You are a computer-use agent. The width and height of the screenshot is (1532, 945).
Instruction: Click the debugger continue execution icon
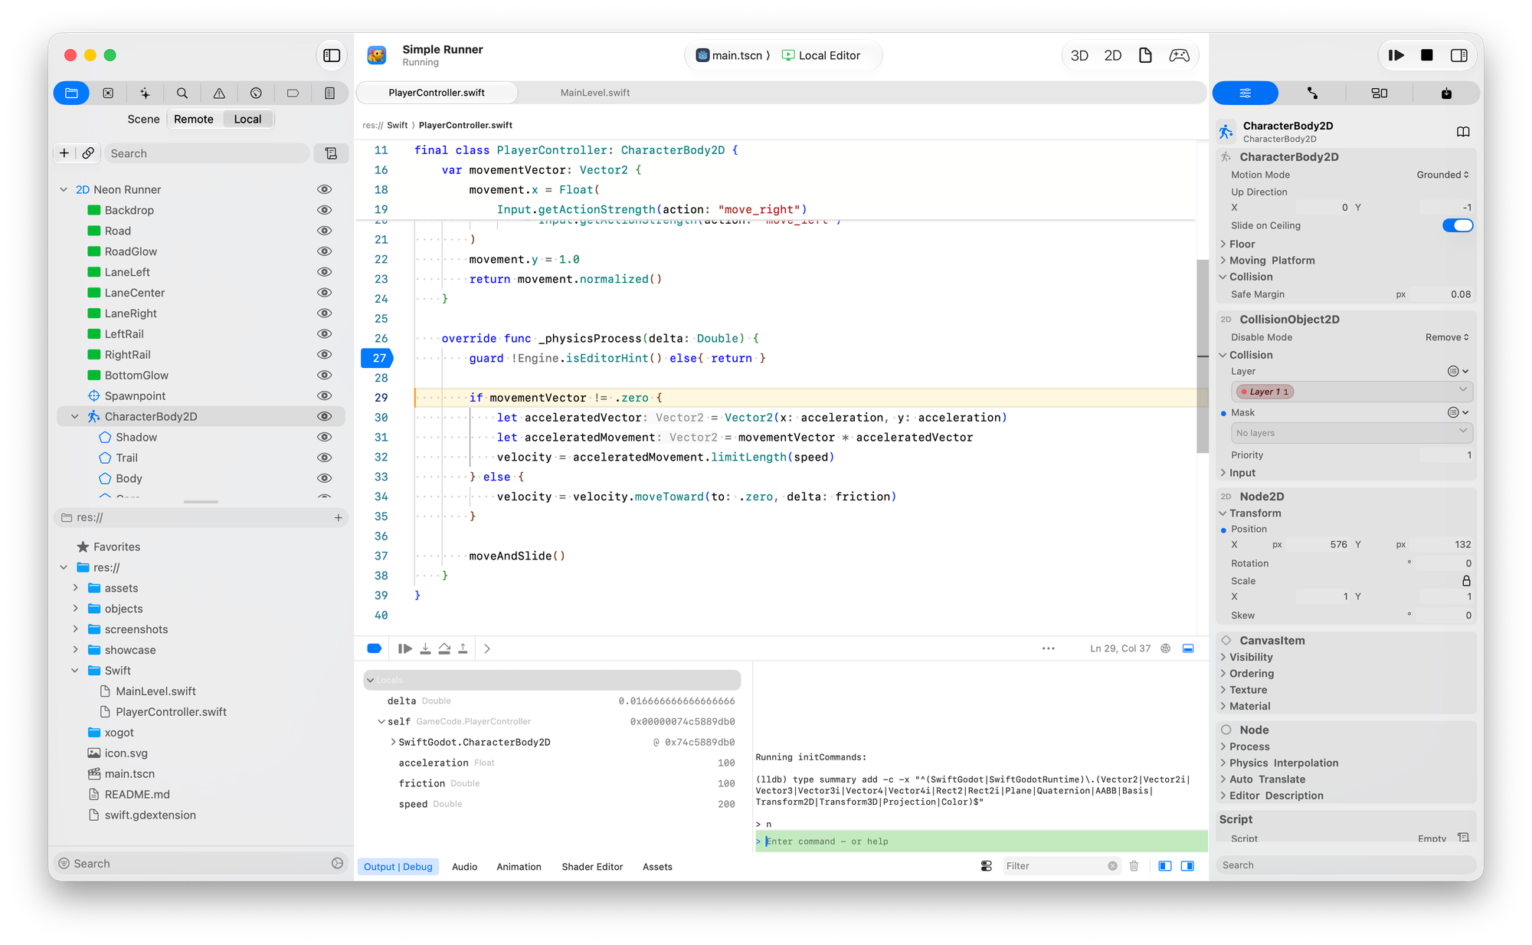[x=405, y=648]
